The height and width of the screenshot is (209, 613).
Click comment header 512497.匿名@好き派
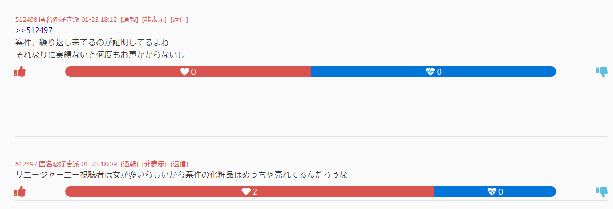[x=47, y=164]
